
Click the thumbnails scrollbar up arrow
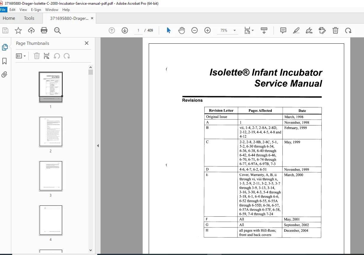[91, 67]
